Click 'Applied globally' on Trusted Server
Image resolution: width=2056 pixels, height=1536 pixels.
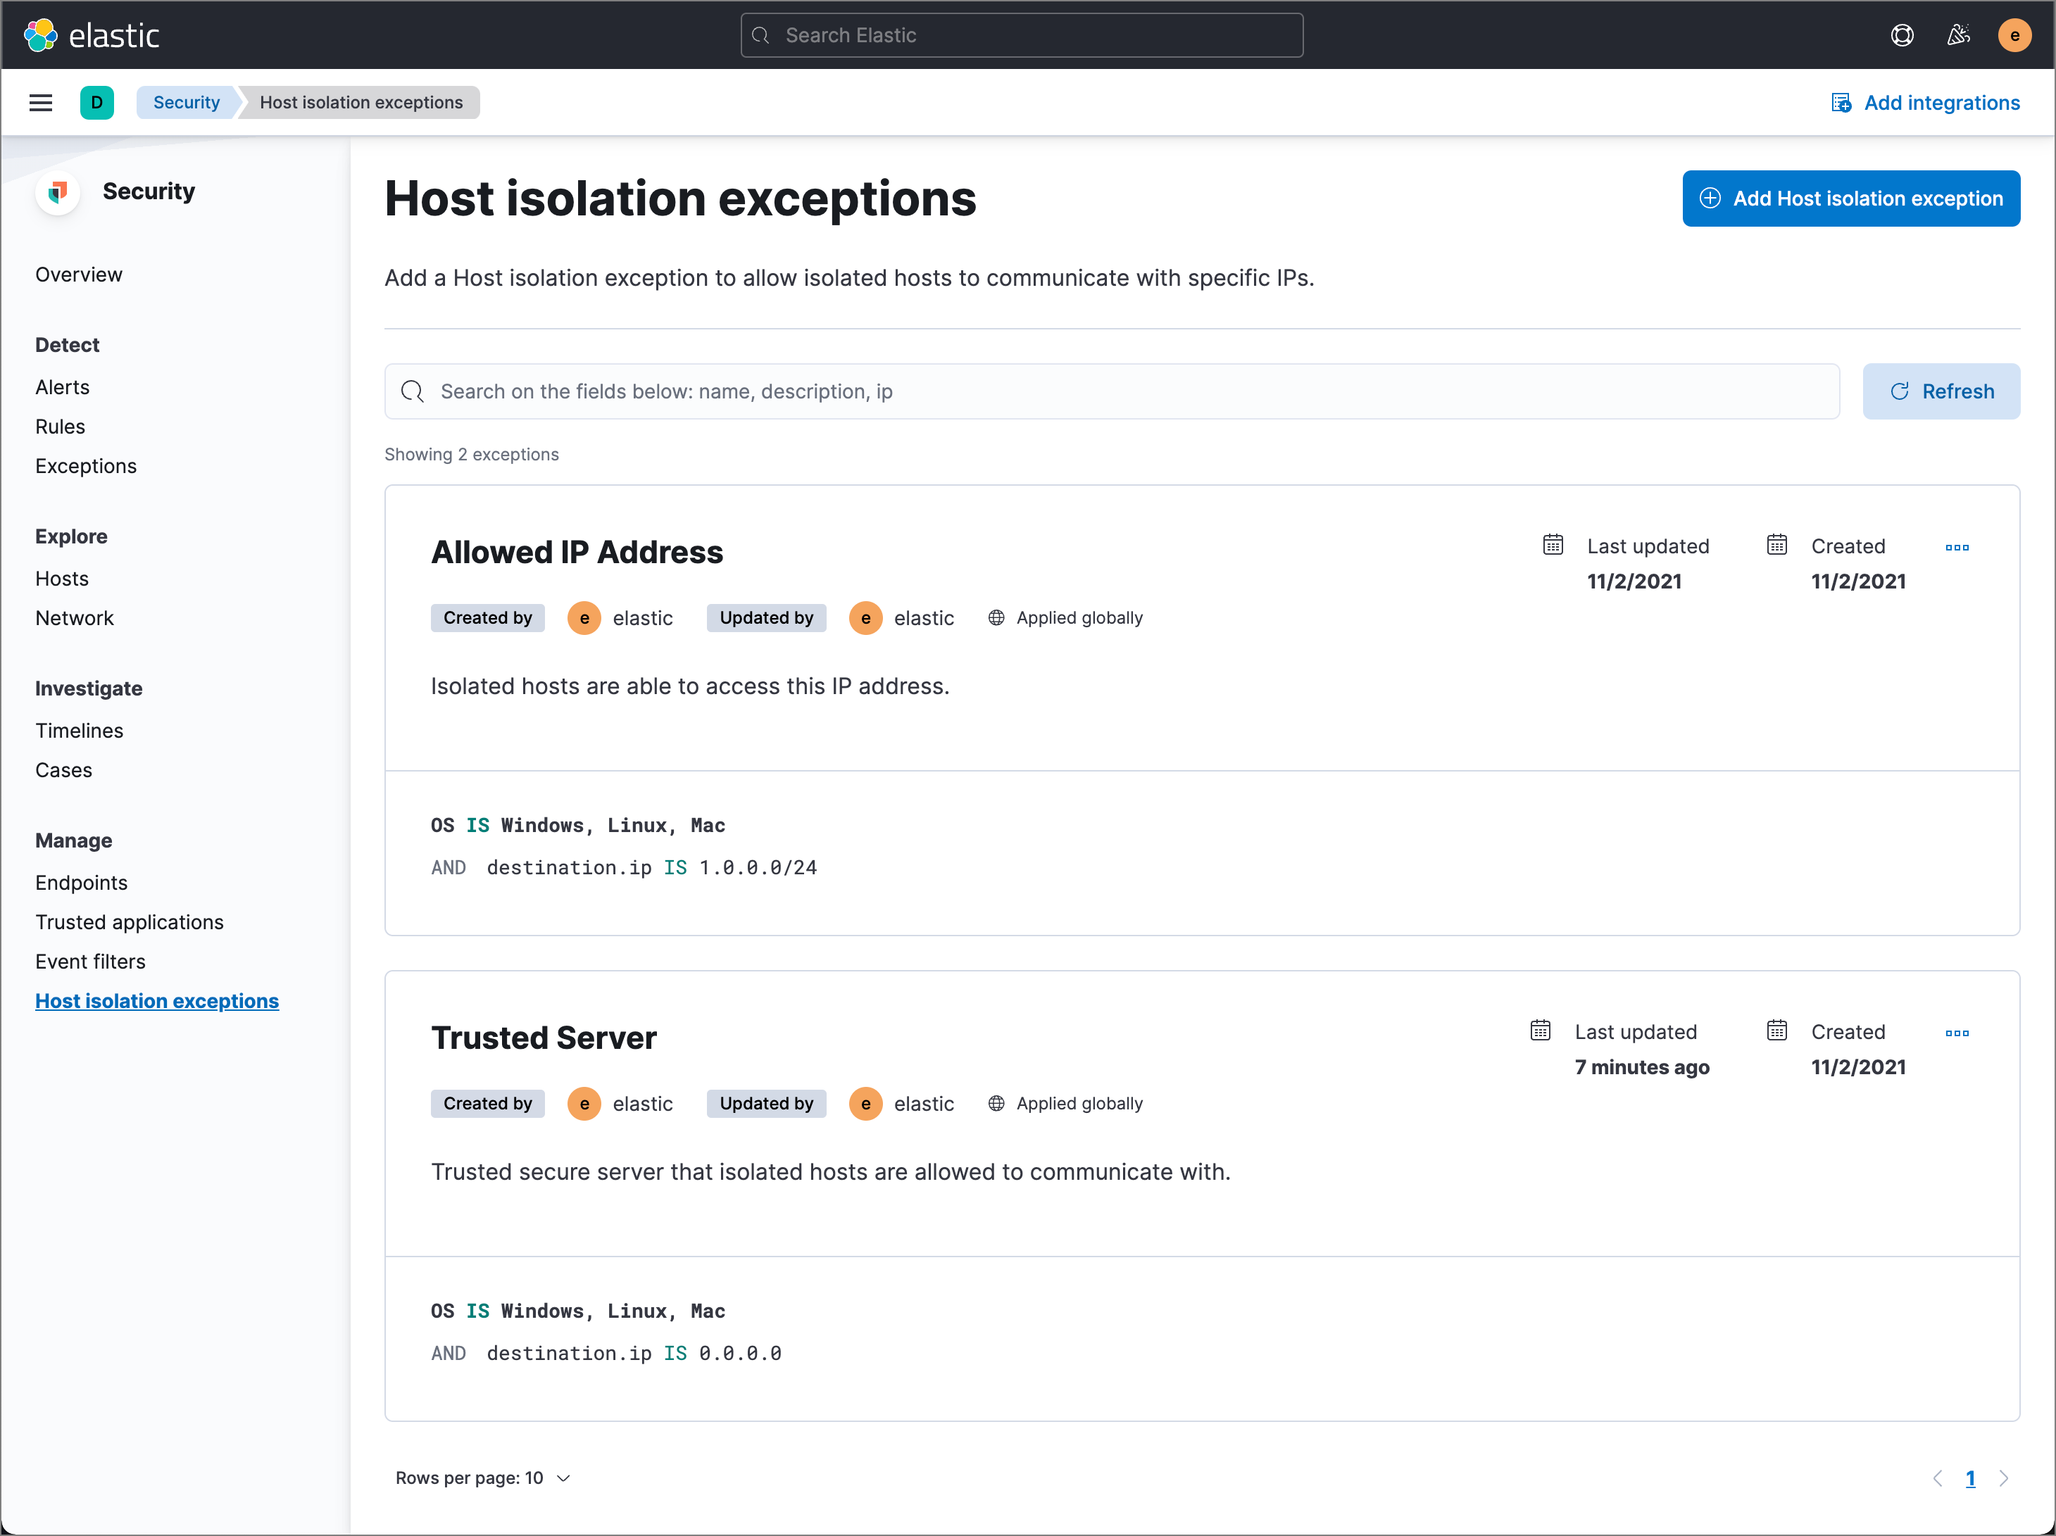[x=1079, y=1104]
